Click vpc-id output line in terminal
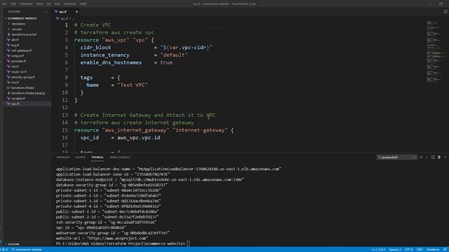Image resolution: width=449 pixels, height=252 pixels. pos(91,227)
